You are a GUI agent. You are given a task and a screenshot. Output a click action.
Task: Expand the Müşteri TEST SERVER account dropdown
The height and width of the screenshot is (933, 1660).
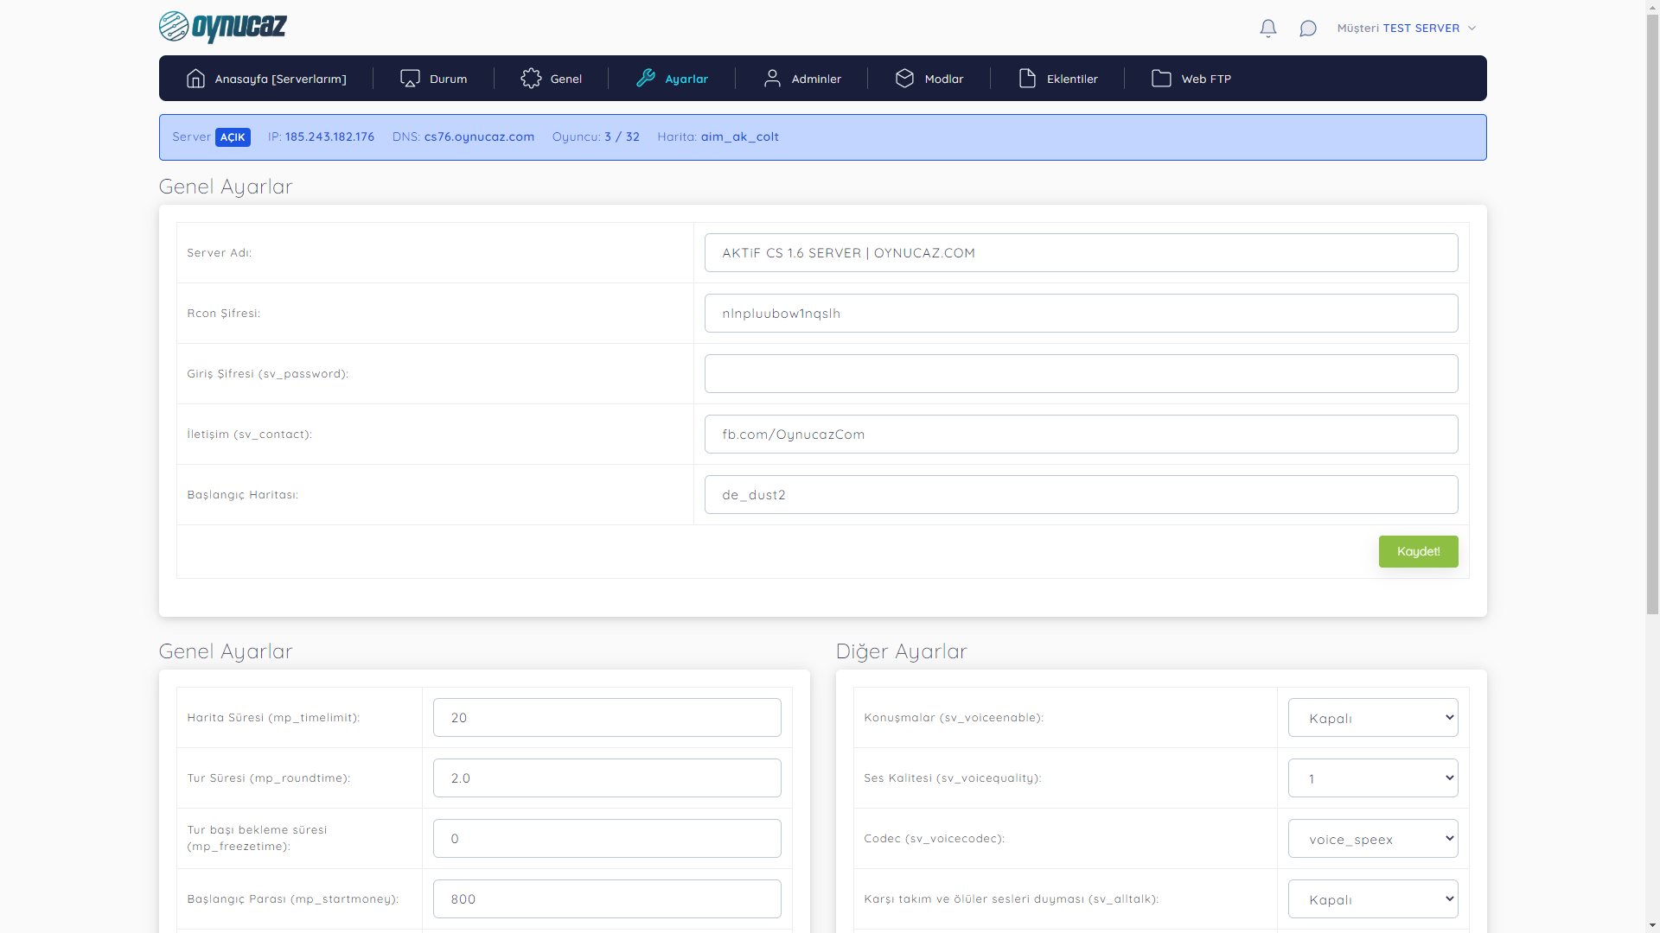(1407, 29)
